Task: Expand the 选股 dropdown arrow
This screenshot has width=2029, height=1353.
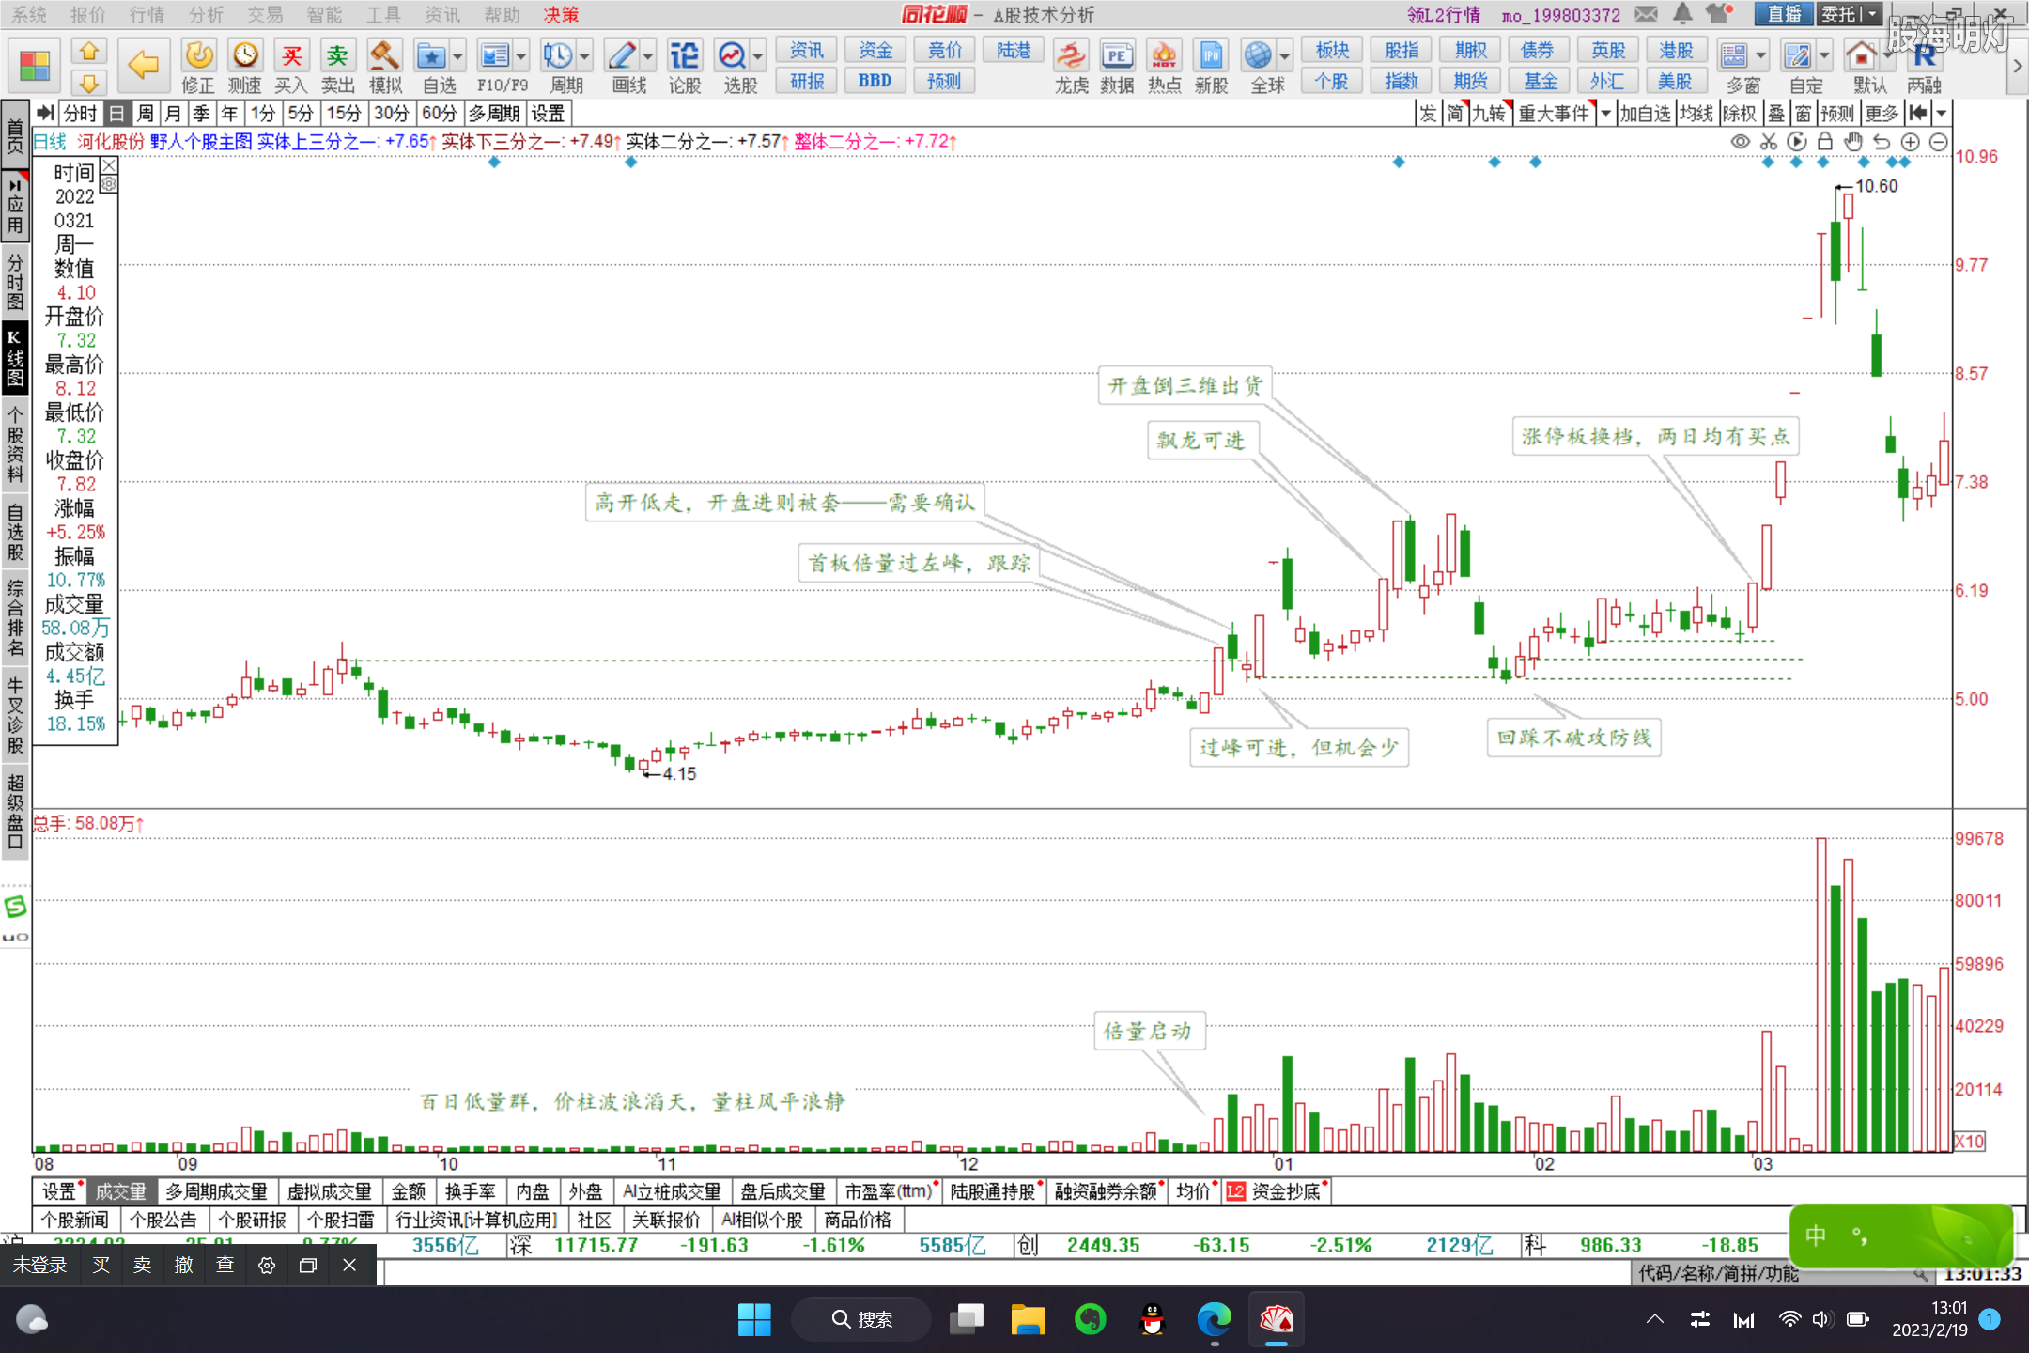Action: click(758, 56)
